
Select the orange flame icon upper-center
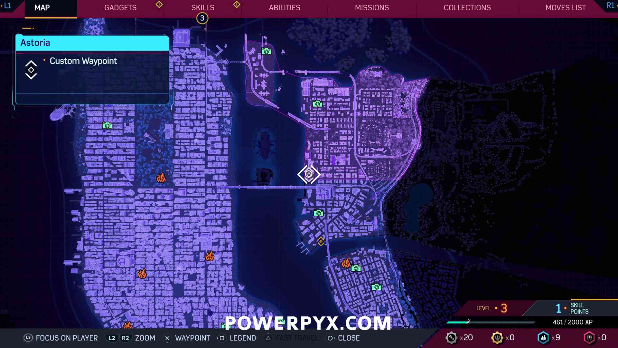point(162,179)
